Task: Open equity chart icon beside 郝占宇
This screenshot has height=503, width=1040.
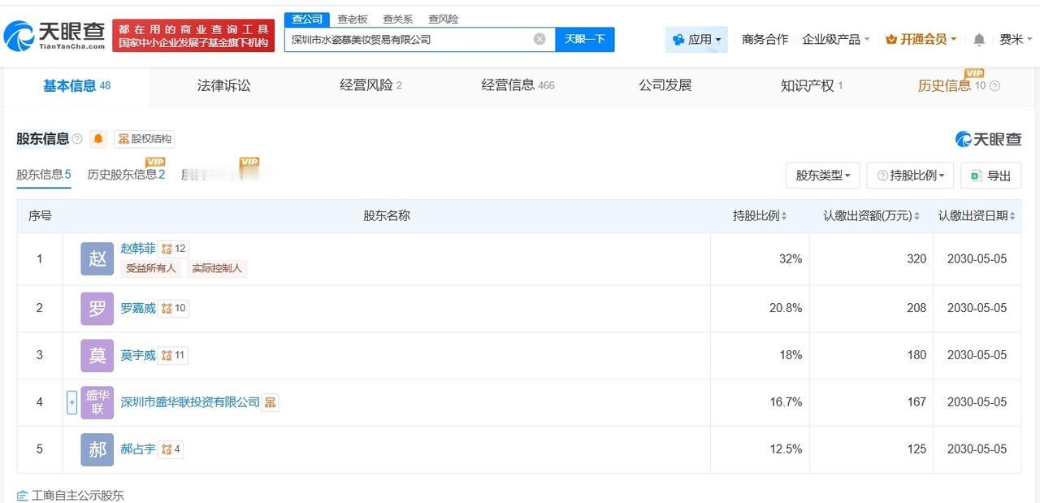Action: (x=171, y=449)
